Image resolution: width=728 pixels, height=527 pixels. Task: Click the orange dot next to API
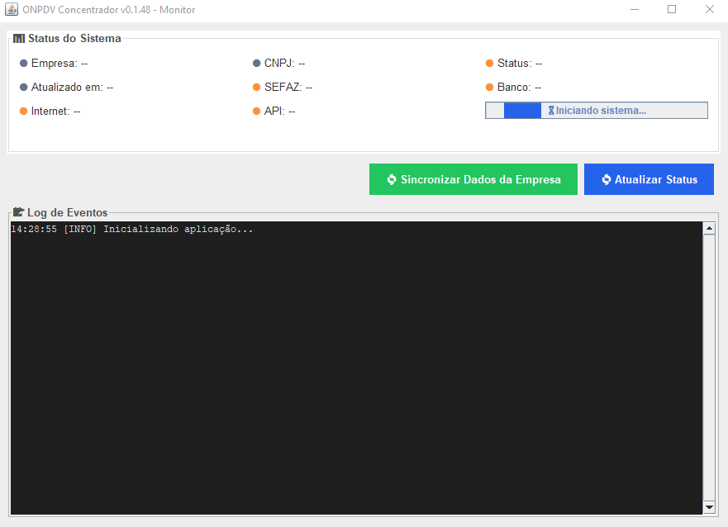coord(257,112)
